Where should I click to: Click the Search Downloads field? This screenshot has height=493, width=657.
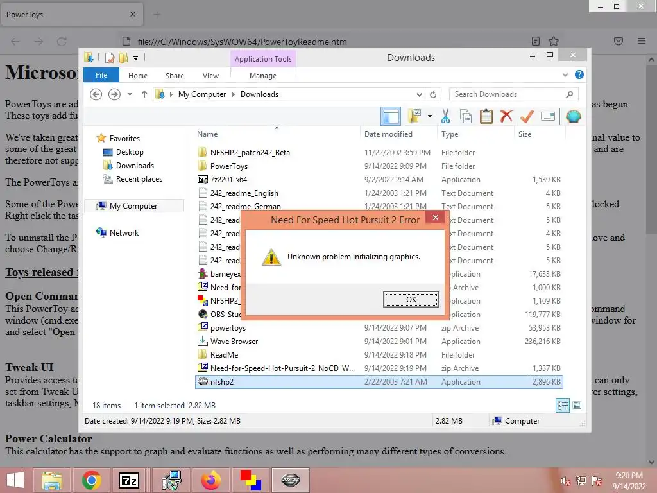point(514,94)
